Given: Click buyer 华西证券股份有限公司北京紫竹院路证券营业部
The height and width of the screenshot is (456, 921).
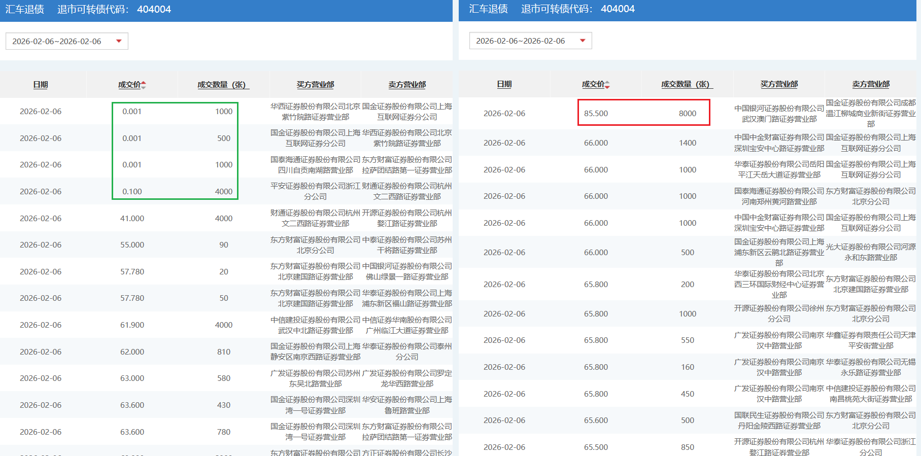Looking at the screenshot, I should pos(315,112).
